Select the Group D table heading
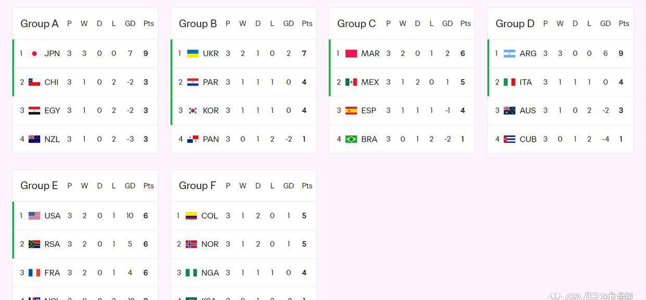Image resolution: width=646 pixels, height=300 pixels. tap(515, 24)
